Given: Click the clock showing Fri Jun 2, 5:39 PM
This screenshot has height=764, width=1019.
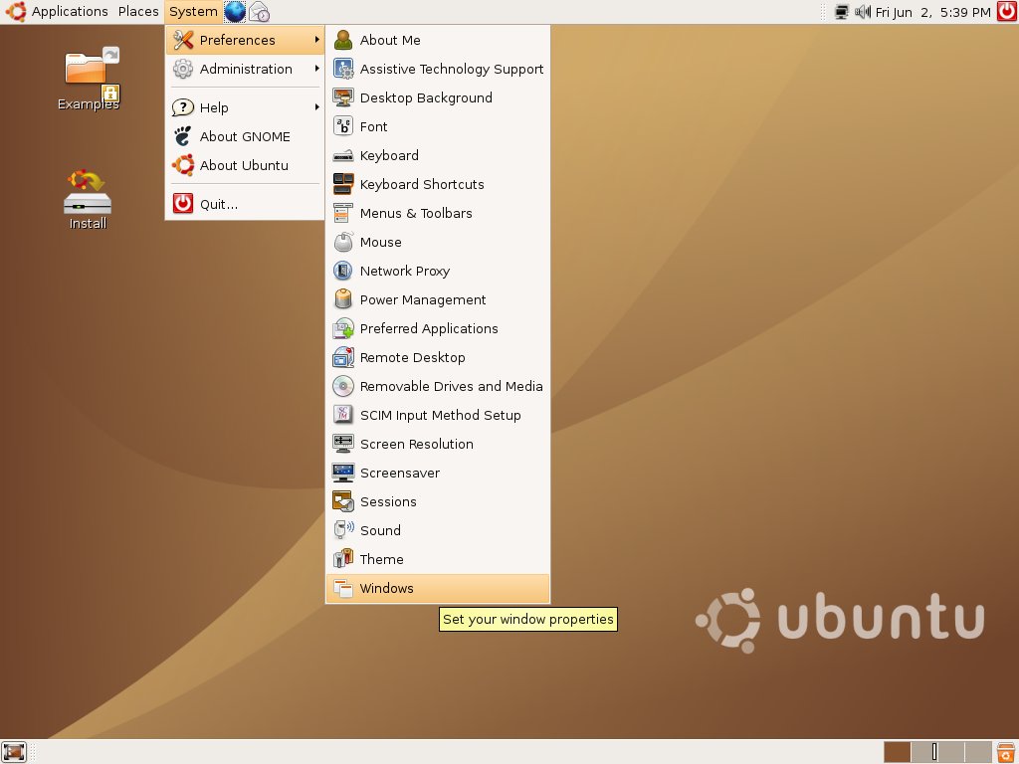Looking at the screenshot, I should [x=932, y=12].
